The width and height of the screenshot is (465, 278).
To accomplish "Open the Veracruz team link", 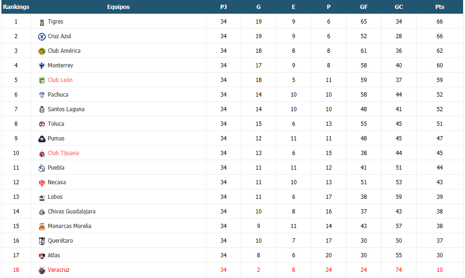I will click(x=58, y=270).
